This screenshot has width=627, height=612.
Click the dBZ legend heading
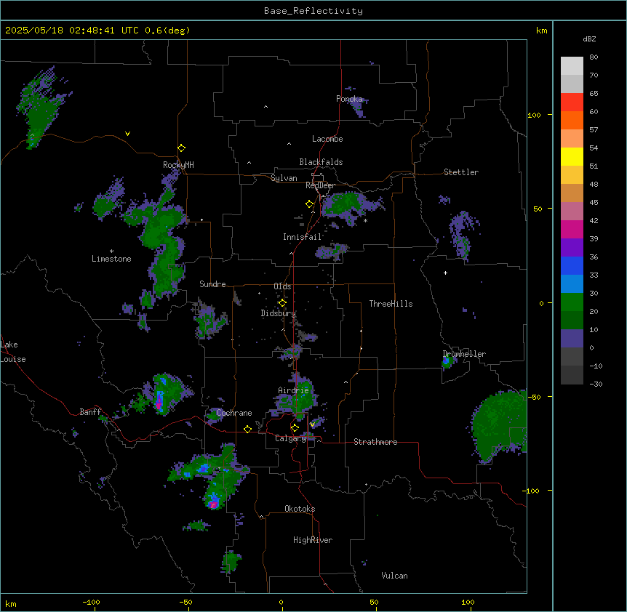(x=589, y=39)
